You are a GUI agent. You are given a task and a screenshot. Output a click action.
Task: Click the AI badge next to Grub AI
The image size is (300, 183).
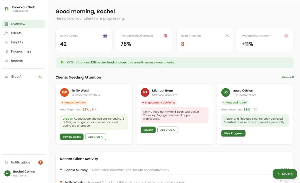pos(40,77)
